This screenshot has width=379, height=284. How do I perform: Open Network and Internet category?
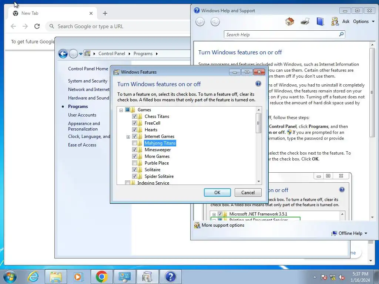[89, 89]
